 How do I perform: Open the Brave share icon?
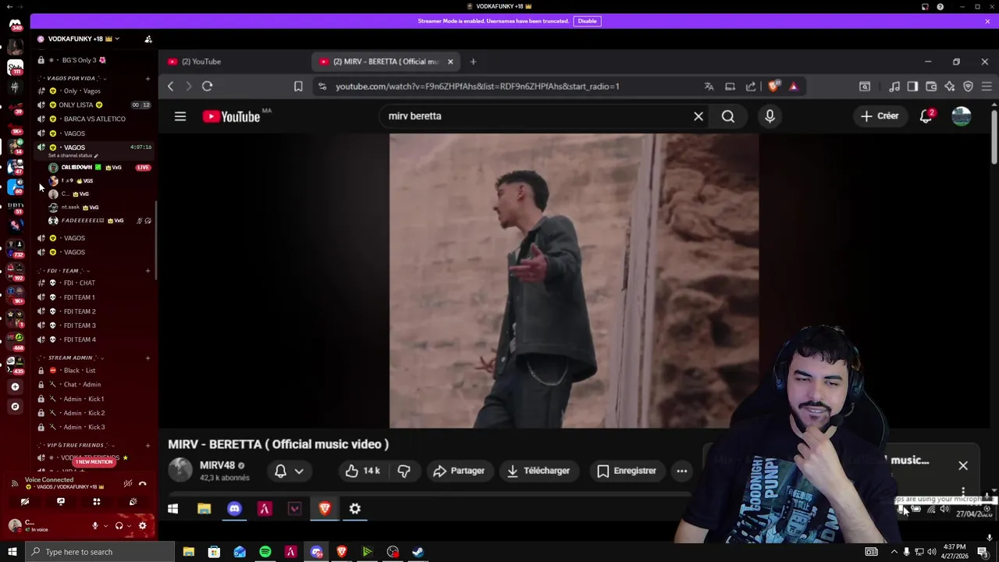751,86
